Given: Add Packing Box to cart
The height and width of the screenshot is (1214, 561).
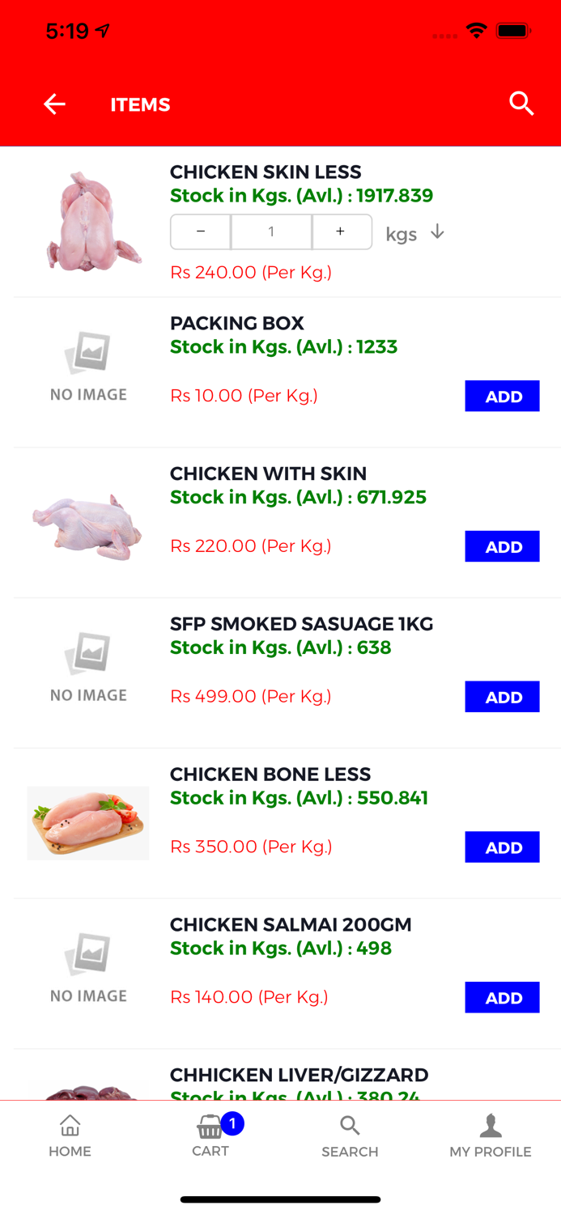Looking at the screenshot, I should [502, 396].
